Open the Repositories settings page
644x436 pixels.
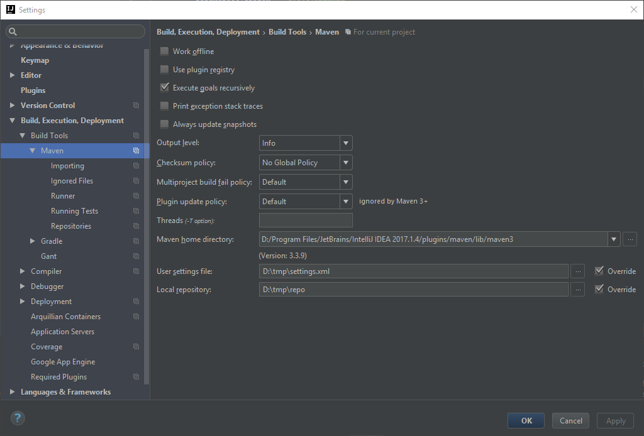(71, 226)
